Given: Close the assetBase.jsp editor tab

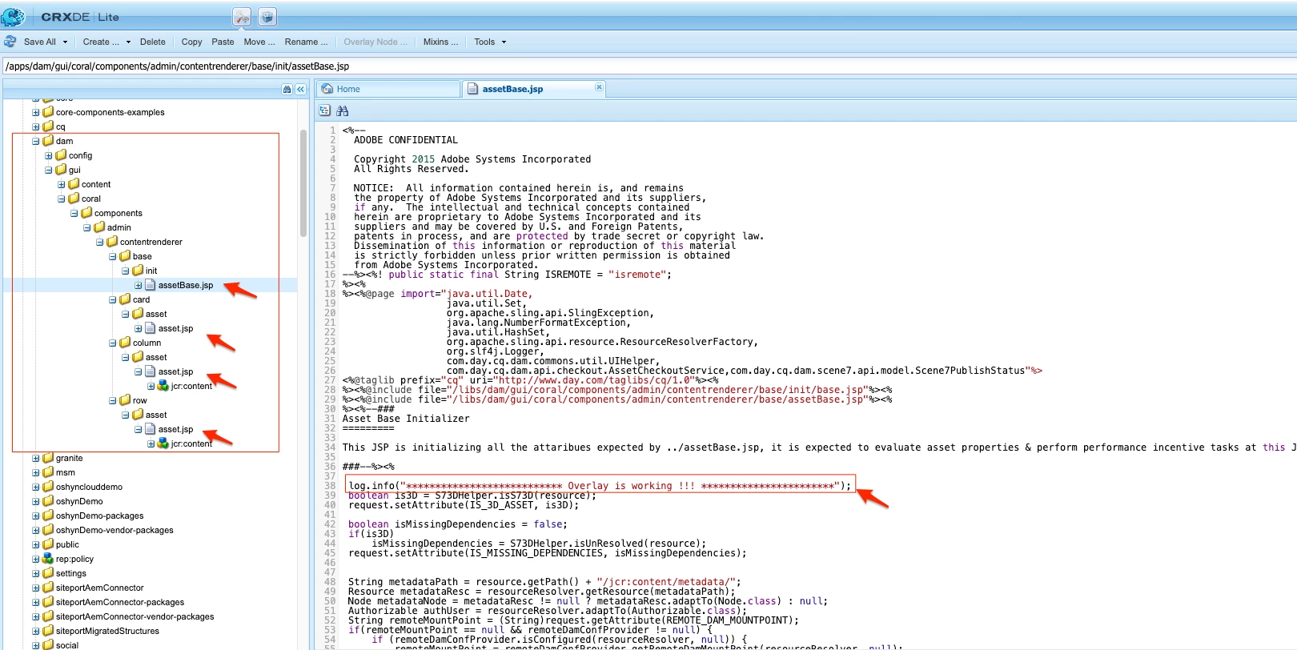Looking at the screenshot, I should (599, 87).
